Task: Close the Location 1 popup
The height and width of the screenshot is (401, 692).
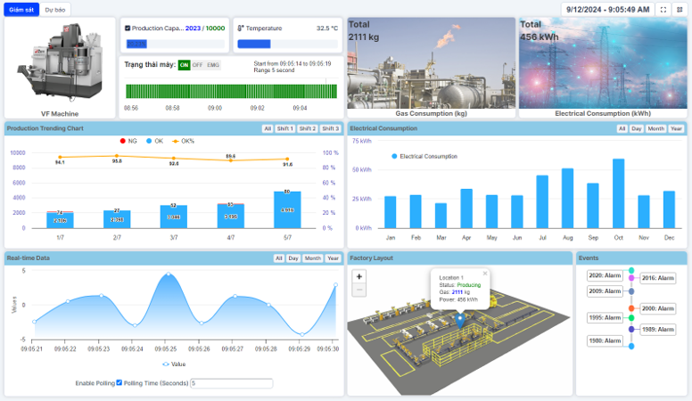Action: (x=485, y=274)
